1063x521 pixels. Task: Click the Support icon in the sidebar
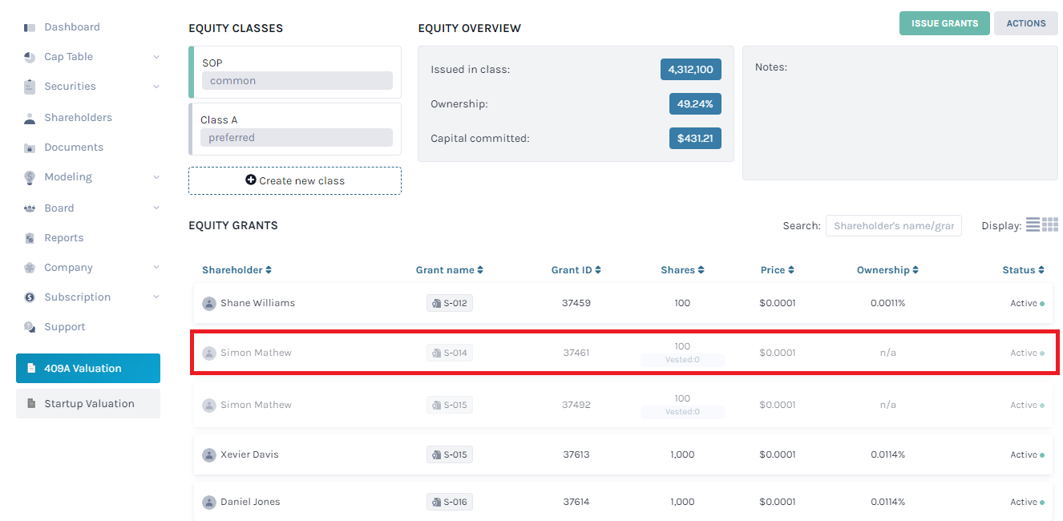[31, 326]
